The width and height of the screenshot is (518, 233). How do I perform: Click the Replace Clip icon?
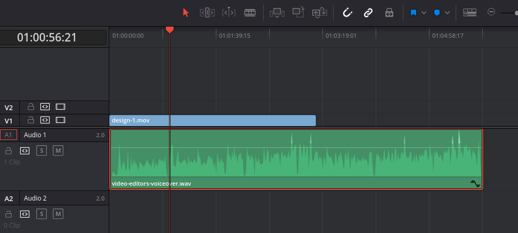tap(319, 13)
